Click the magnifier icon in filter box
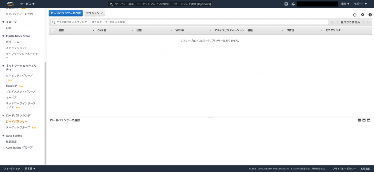 point(54,22)
